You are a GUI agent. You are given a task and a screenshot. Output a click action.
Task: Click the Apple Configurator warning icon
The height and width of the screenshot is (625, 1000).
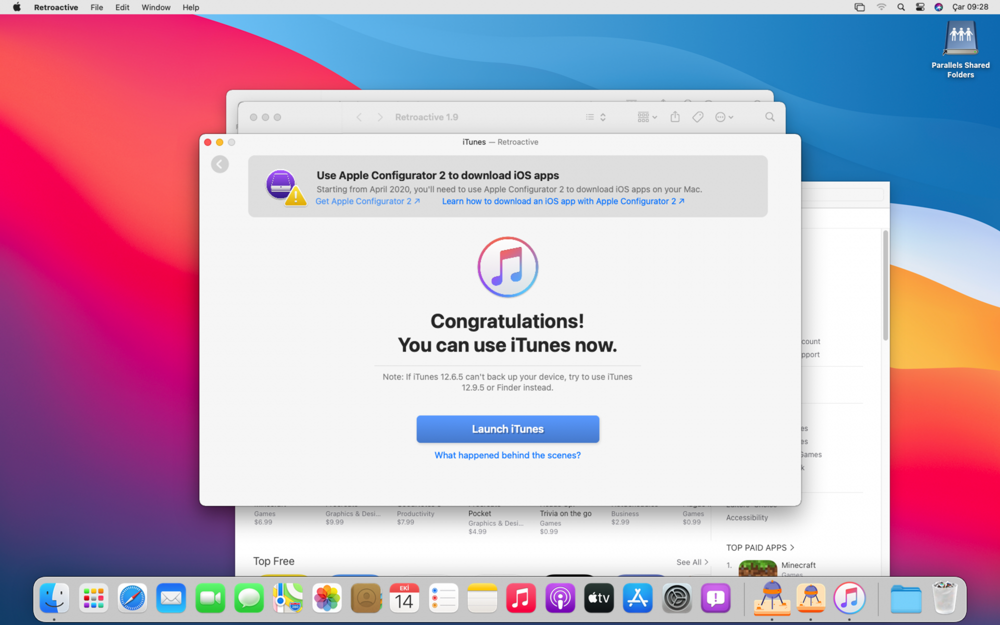point(285,187)
